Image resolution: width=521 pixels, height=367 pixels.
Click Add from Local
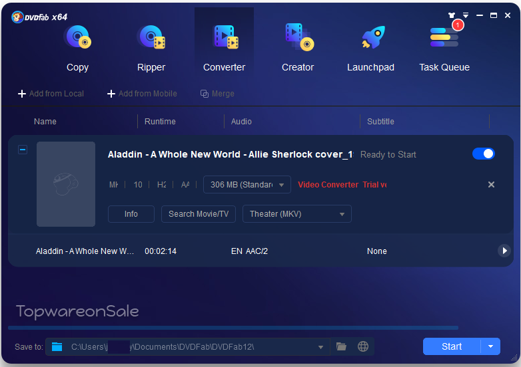coord(51,94)
